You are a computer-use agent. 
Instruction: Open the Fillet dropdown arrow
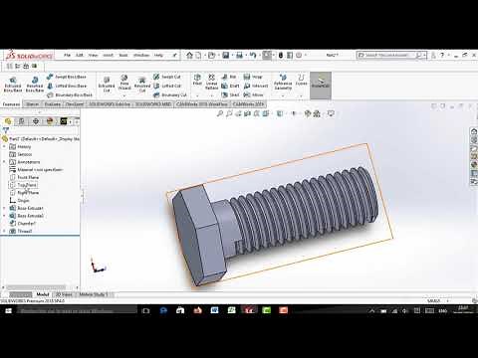point(197,95)
